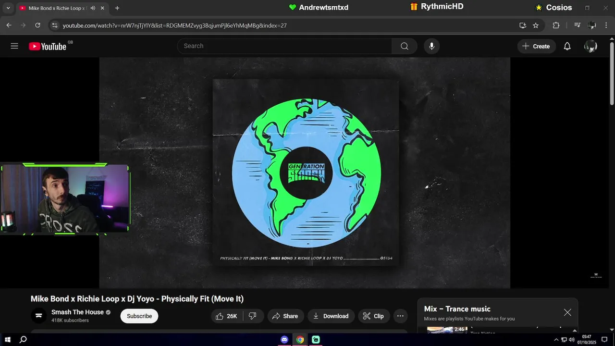The image size is (615, 346).
Task: Open network icon in system tray
Action: coord(564,340)
